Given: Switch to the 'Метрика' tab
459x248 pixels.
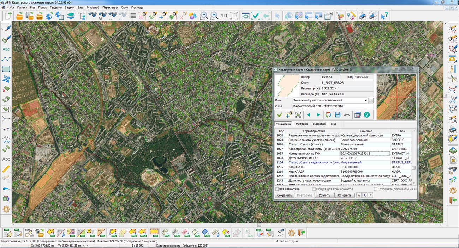Looking at the screenshot, I should pyautogui.click(x=302, y=124).
